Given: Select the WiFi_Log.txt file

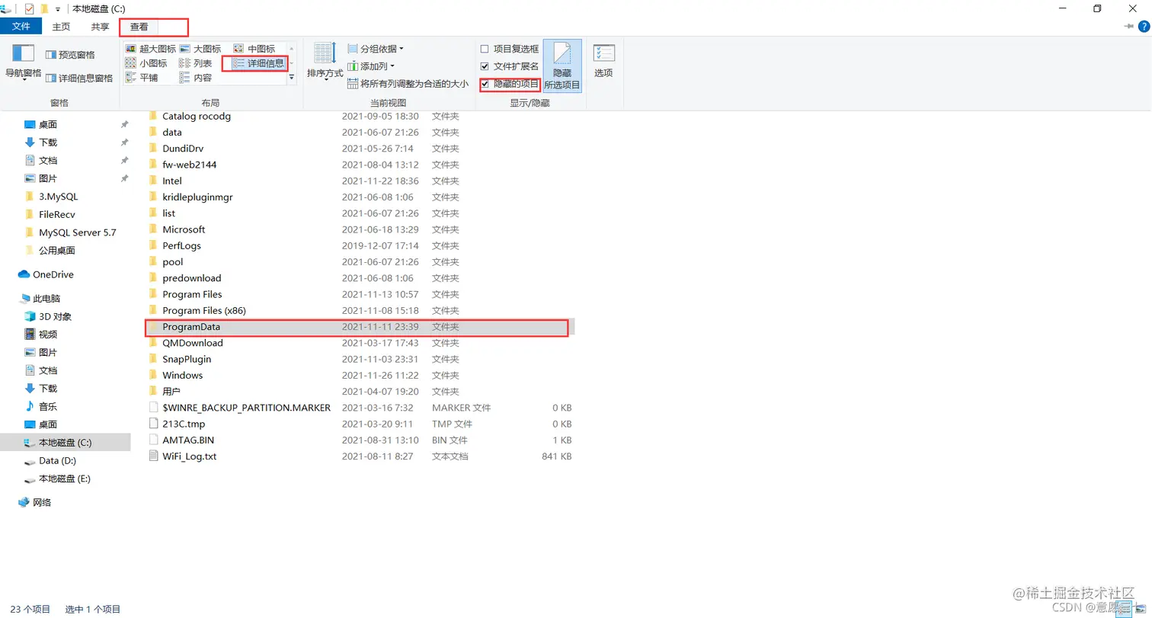Looking at the screenshot, I should pyautogui.click(x=189, y=456).
